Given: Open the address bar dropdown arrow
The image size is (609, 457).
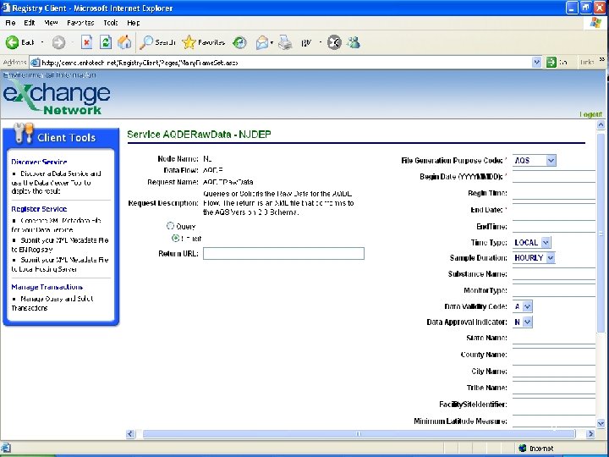Looking at the screenshot, I should [536, 62].
